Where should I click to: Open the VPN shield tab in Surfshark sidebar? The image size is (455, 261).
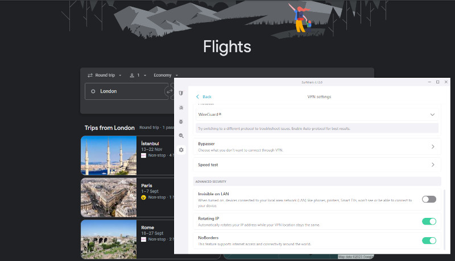point(181,93)
